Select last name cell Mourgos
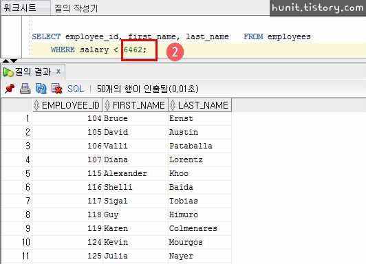 coord(200,242)
